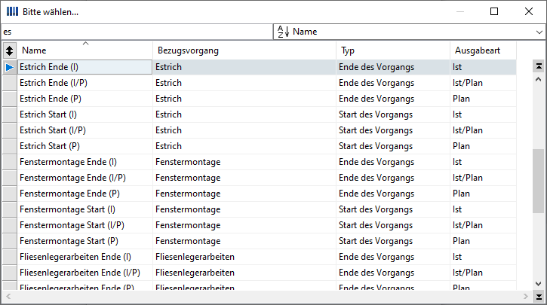Viewport: 547px width, 305px height.
Task: Click Bezugsvorgang 'Fliesenlegerarbeiten' in Fliesenlegerarbeiten Ende (I) row
Action: point(244,258)
